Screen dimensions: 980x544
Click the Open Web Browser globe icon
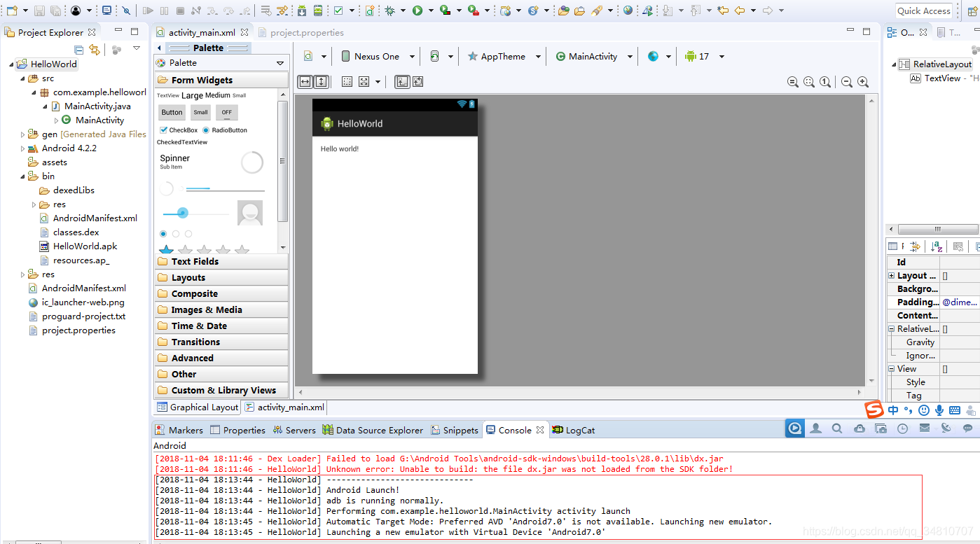(628, 11)
